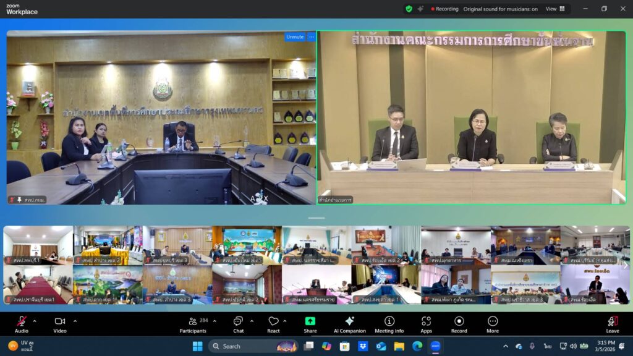Screen dimensions: 633x356
Task: Toggle the camera with the Video button
Action: tap(60, 324)
